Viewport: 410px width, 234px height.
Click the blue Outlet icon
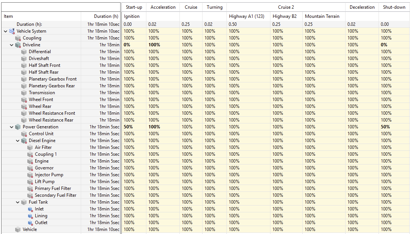30,223
